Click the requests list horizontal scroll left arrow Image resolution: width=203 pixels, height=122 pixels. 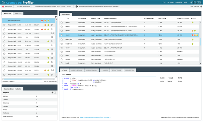pyautogui.click(x=3, y=79)
